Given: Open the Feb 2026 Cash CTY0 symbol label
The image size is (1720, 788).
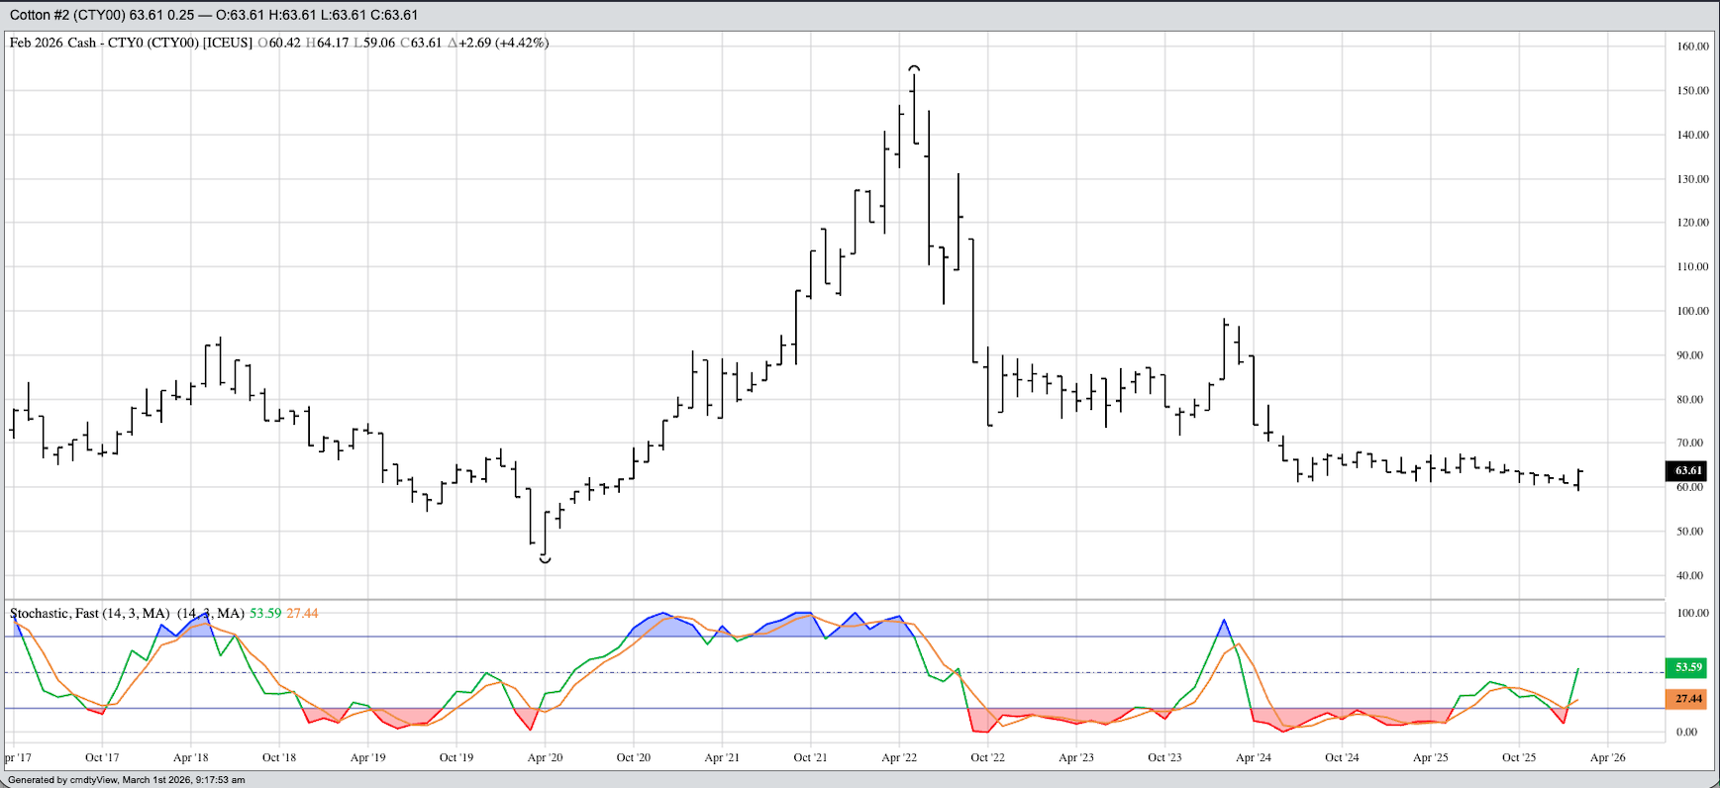Looking at the screenshot, I should pyautogui.click(x=131, y=43).
